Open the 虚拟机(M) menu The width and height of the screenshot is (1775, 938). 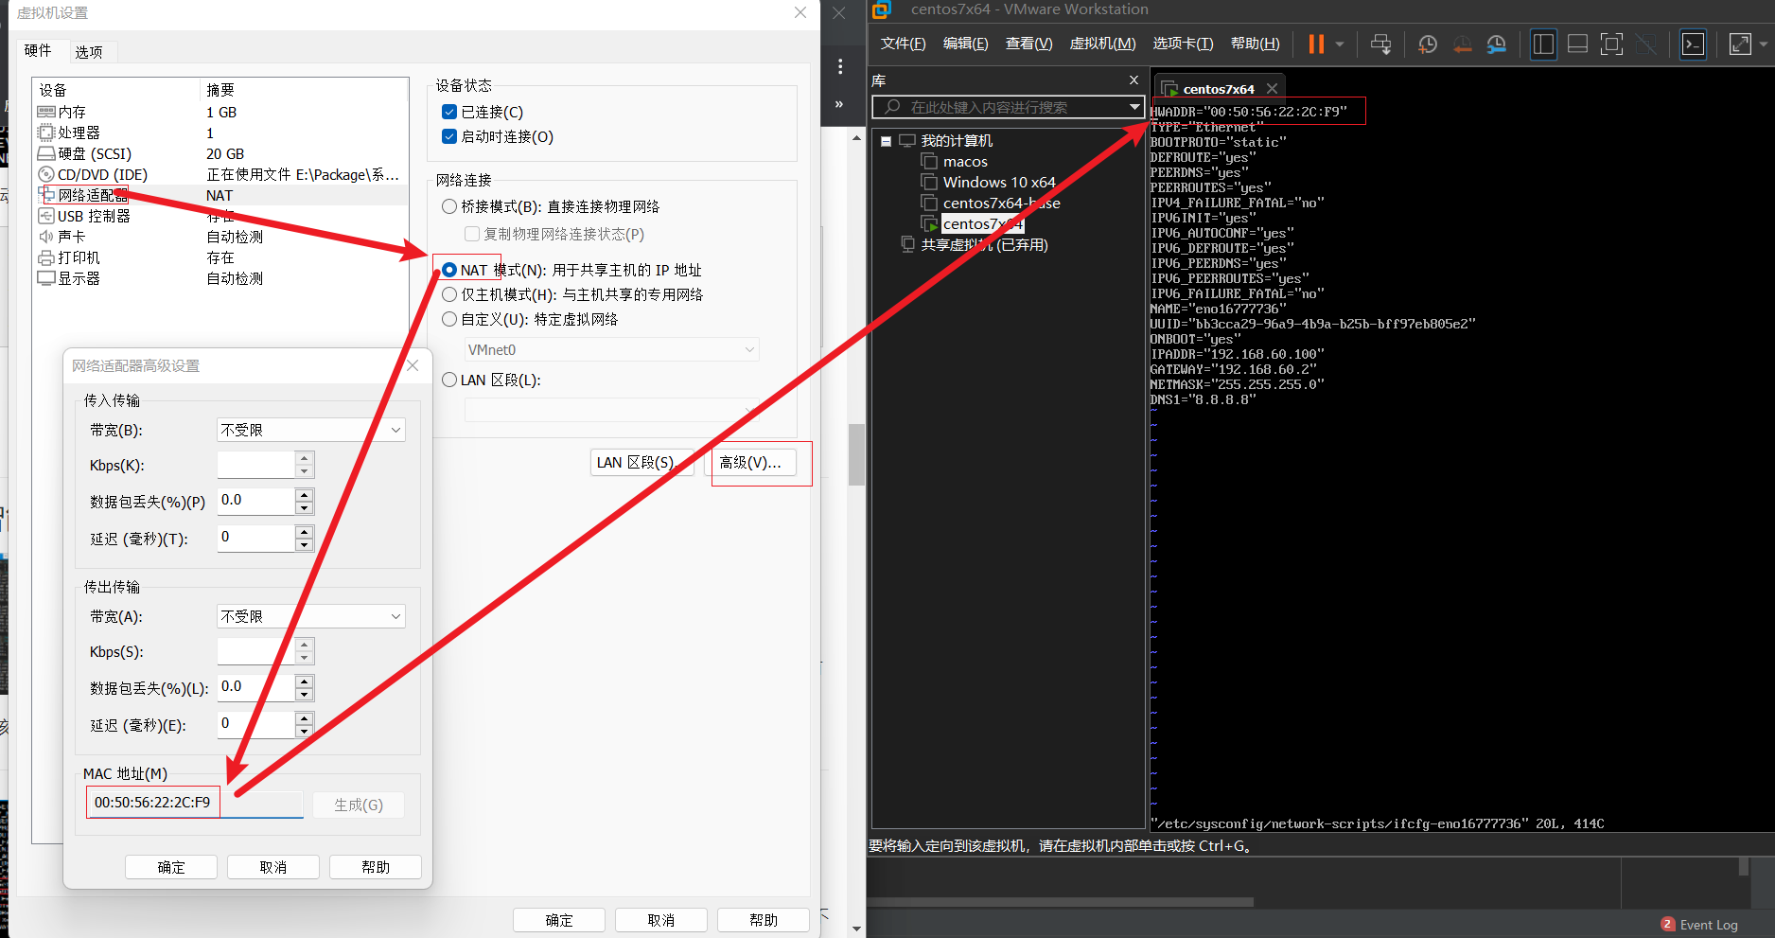click(1102, 44)
